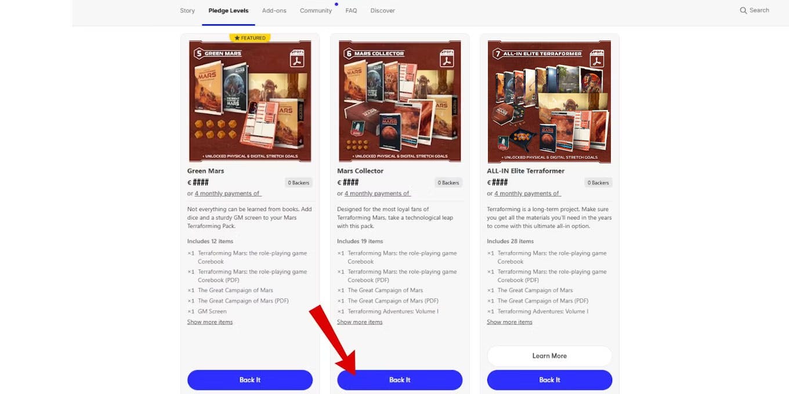The width and height of the screenshot is (789, 394).
Task: Open the Mars Collector monthly payments link
Action: 378,194
